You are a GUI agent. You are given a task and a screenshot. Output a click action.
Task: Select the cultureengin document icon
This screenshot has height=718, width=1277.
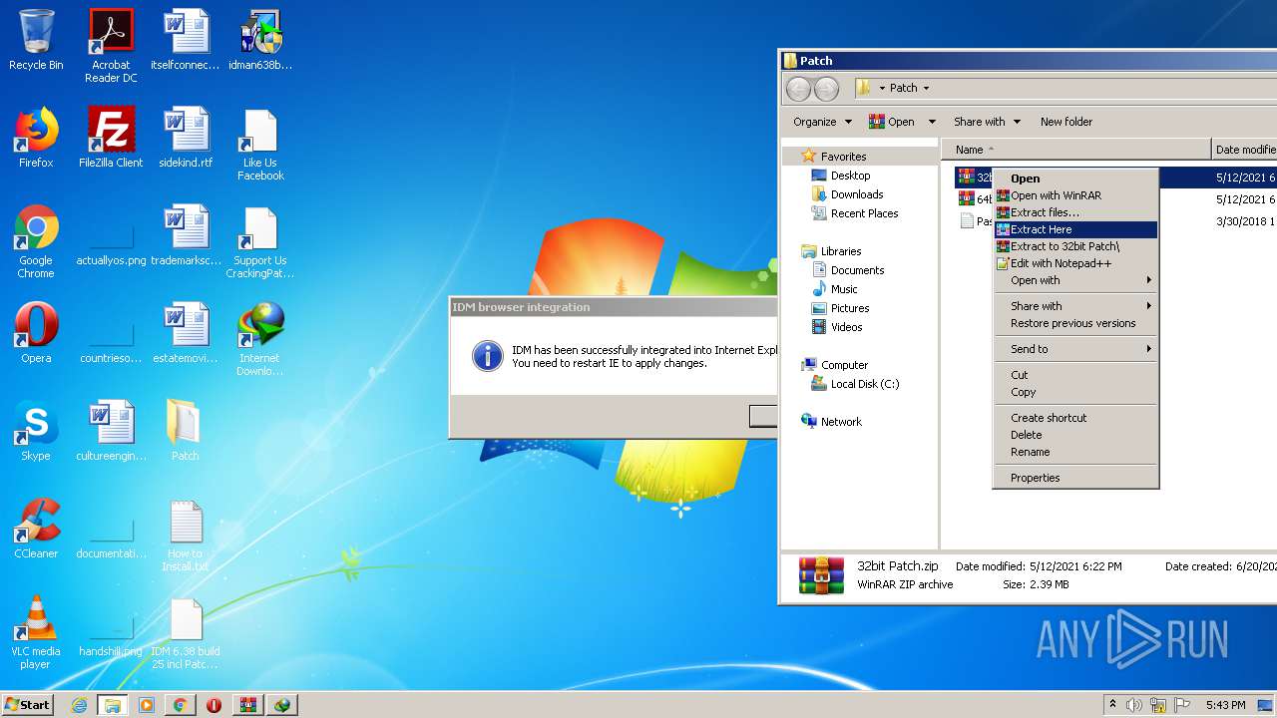click(x=111, y=431)
